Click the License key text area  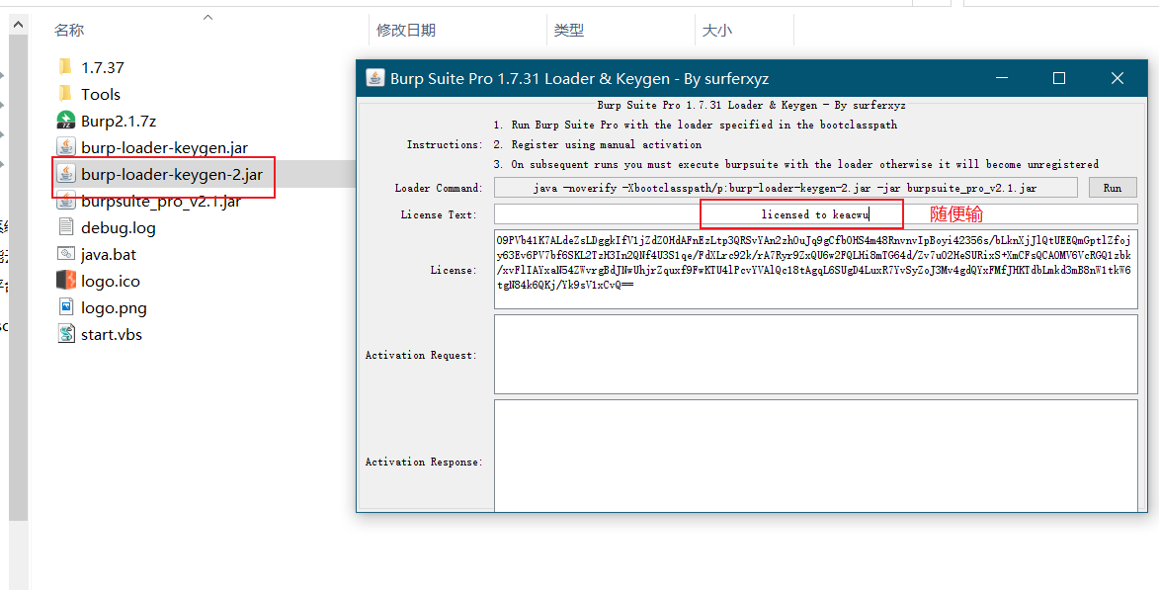[x=816, y=270]
